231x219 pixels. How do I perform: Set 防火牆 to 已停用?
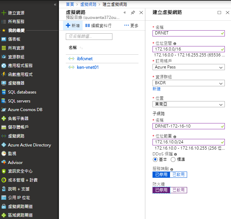[x=161, y=190]
